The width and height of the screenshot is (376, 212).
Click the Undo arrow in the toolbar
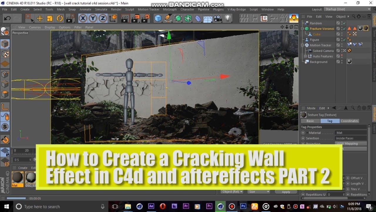click(x=7, y=18)
